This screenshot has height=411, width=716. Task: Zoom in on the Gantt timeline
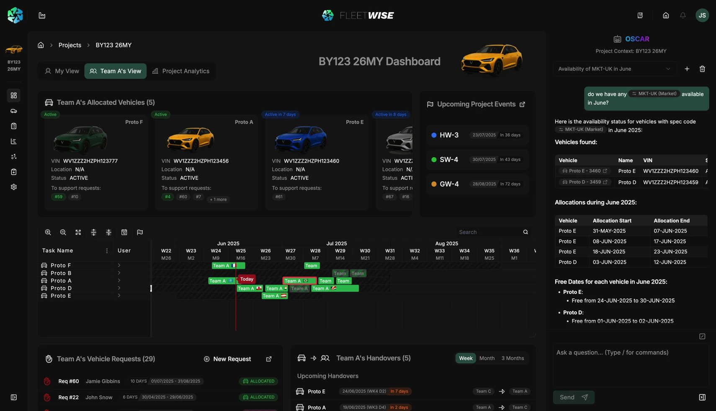[48, 232]
